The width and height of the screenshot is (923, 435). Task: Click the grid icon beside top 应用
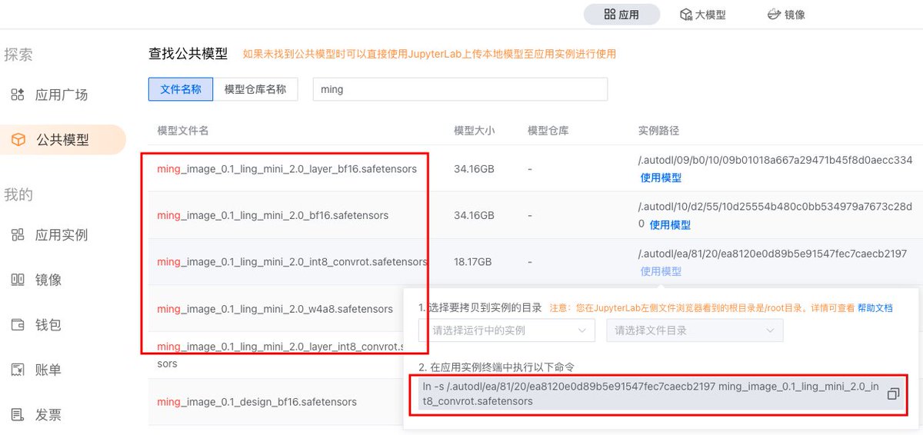[609, 15]
